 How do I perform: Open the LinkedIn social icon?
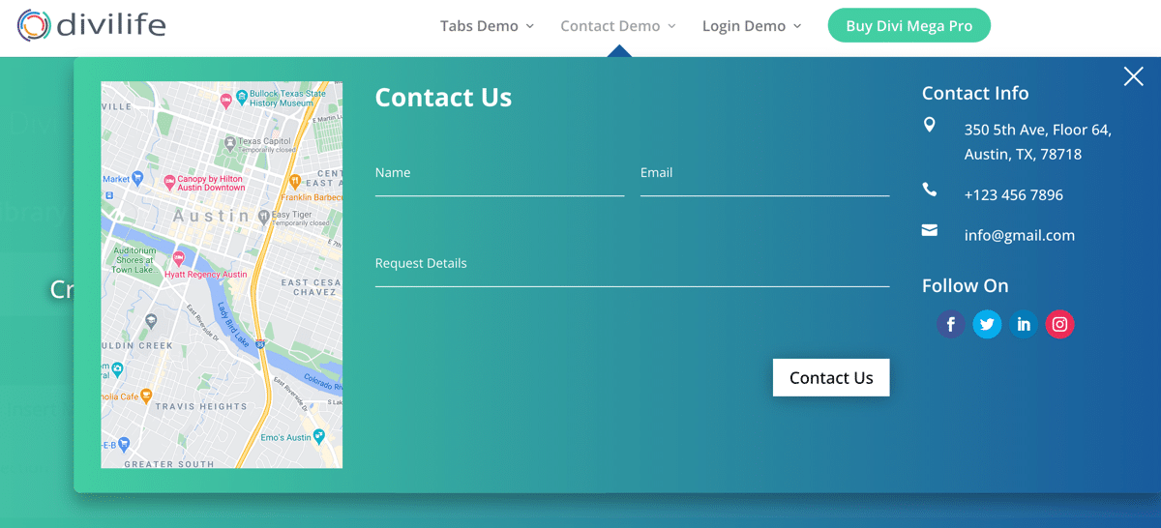tap(1024, 325)
